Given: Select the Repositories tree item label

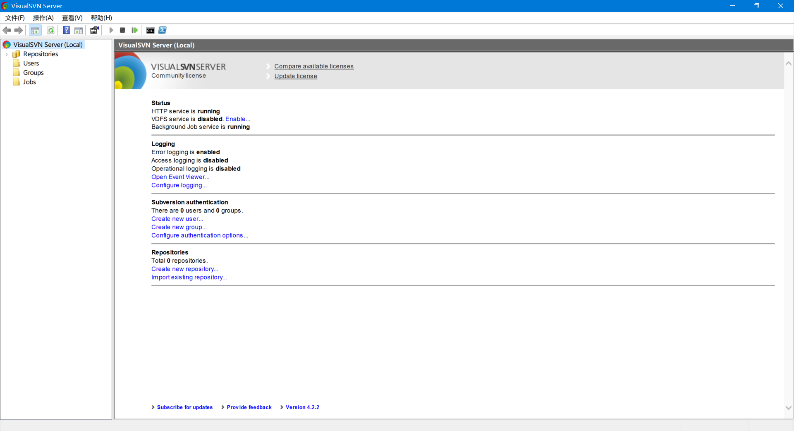Looking at the screenshot, I should pos(41,54).
